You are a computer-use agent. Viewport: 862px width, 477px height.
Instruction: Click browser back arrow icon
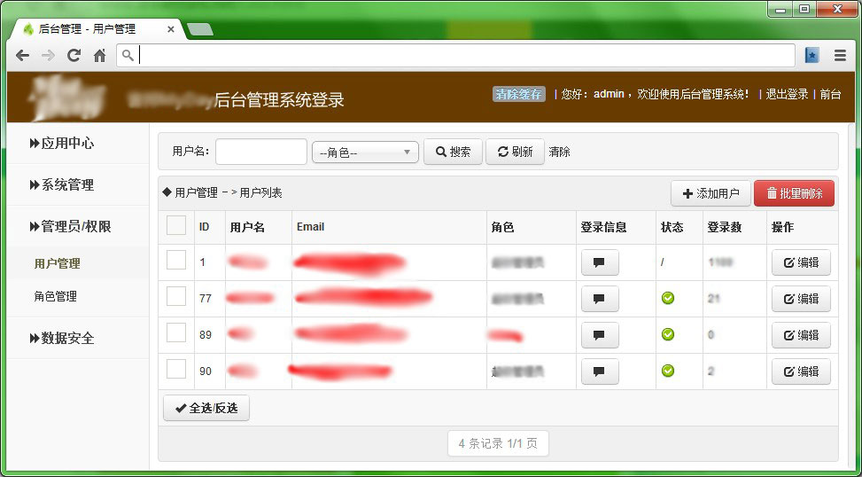23,55
